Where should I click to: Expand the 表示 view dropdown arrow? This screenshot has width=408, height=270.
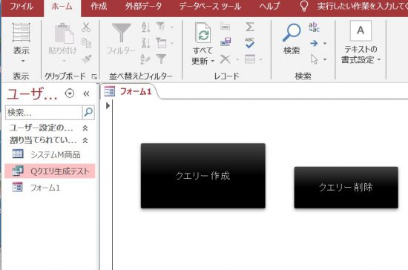coord(23,61)
